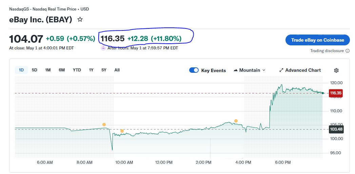Click the 120.00 price axis label
Viewport: 355px width, 174px height.
pyautogui.click(x=336, y=83)
